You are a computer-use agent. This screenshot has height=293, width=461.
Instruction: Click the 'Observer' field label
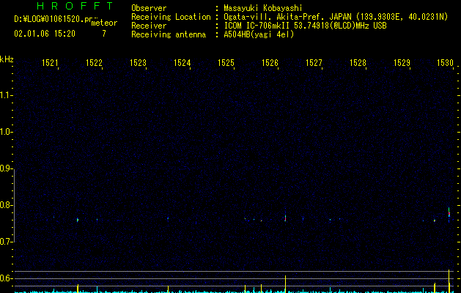click(149, 8)
